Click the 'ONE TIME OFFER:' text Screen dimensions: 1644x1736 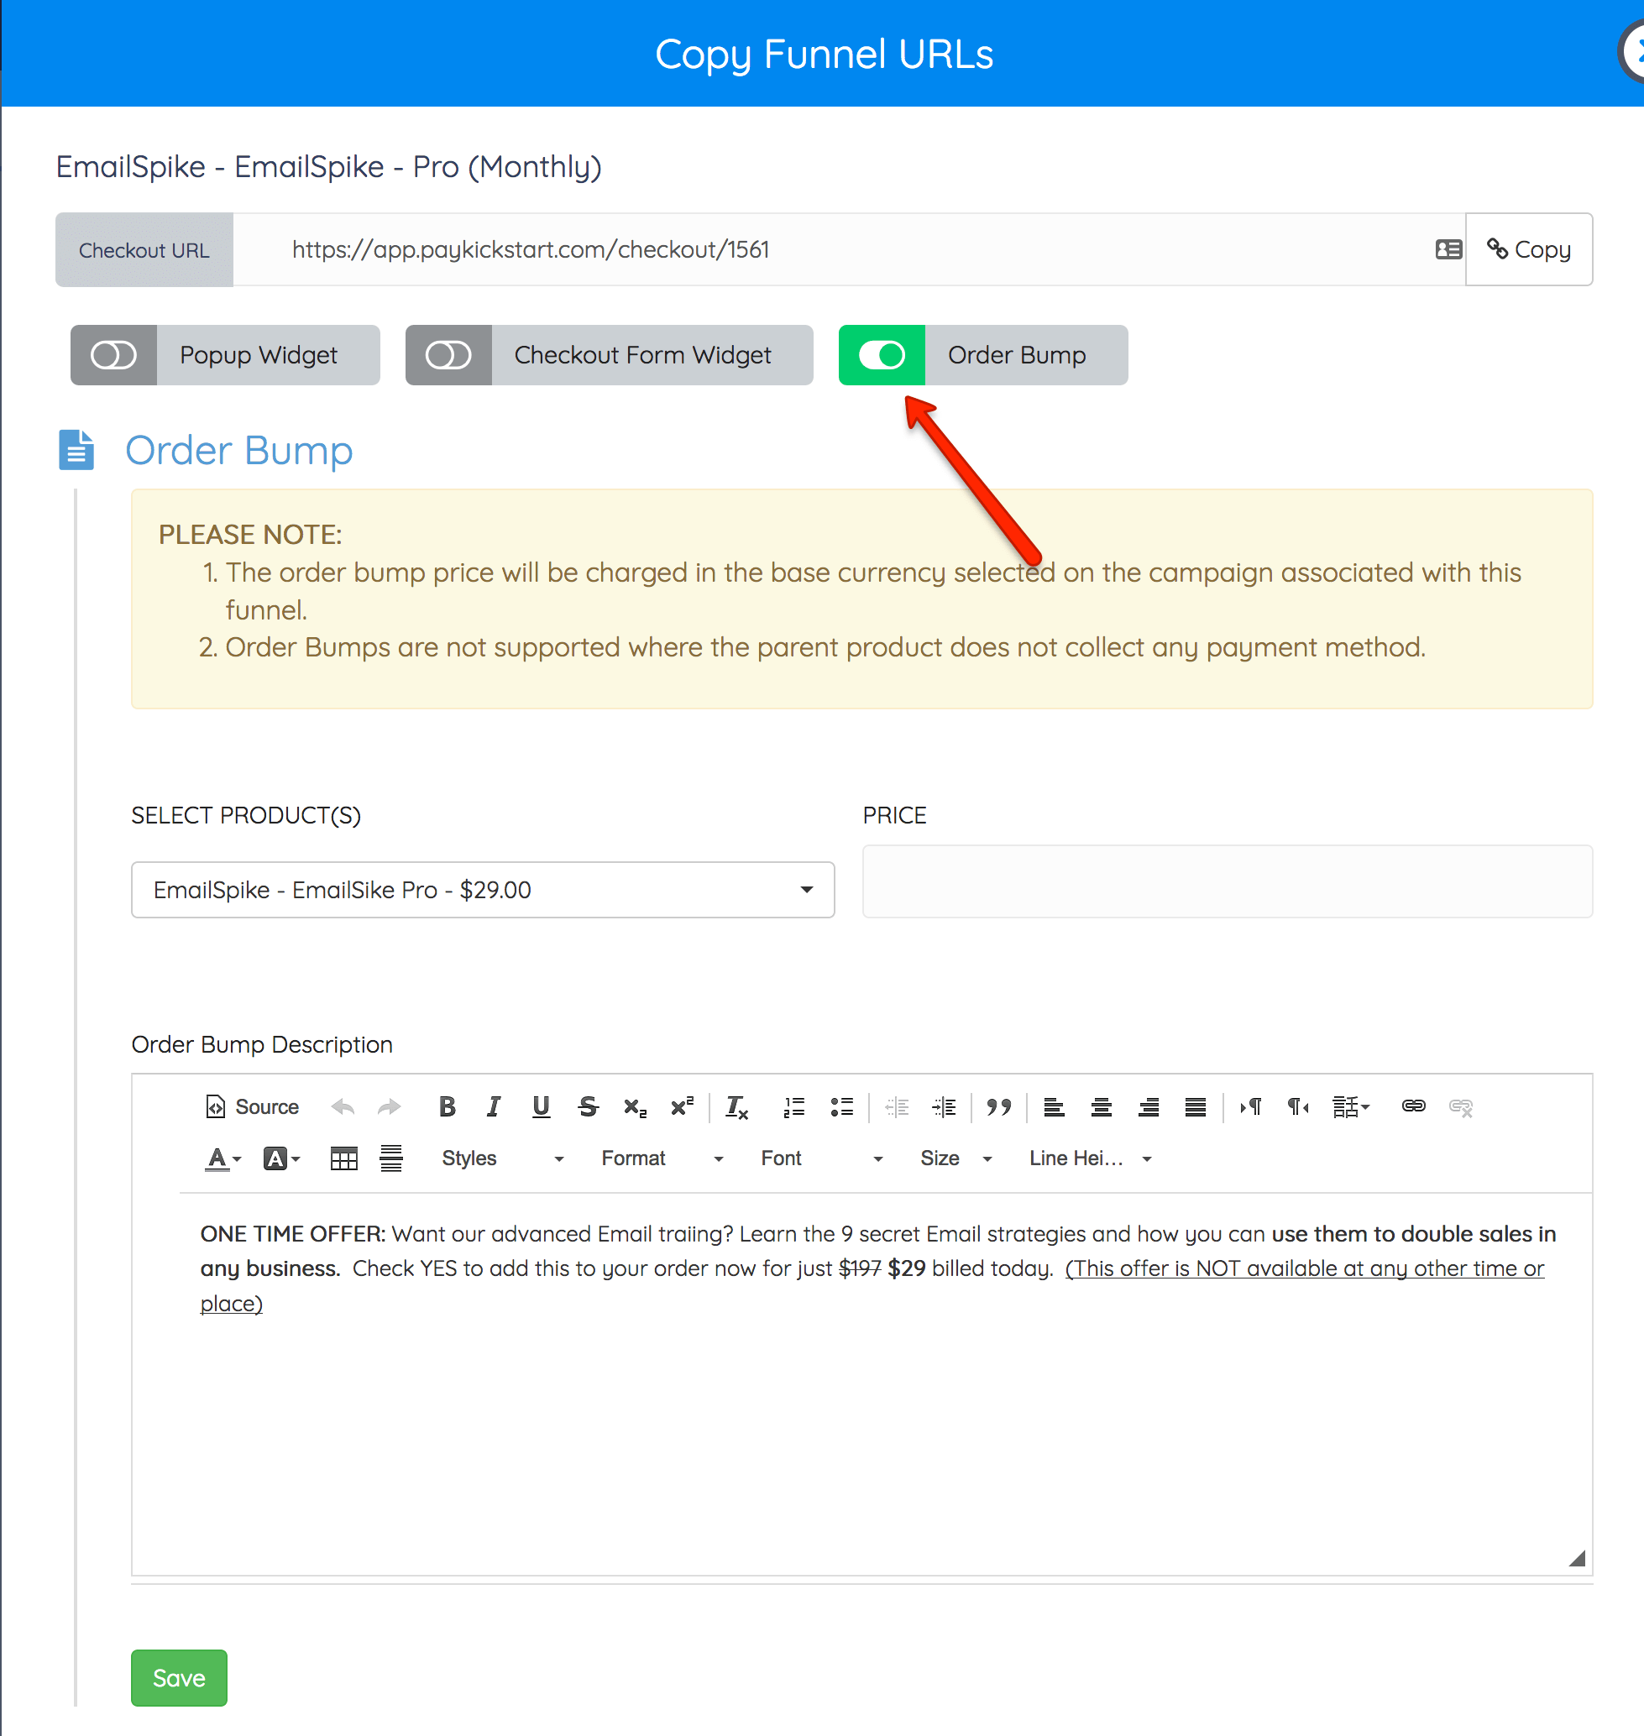pyautogui.click(x=293, y=1234)
